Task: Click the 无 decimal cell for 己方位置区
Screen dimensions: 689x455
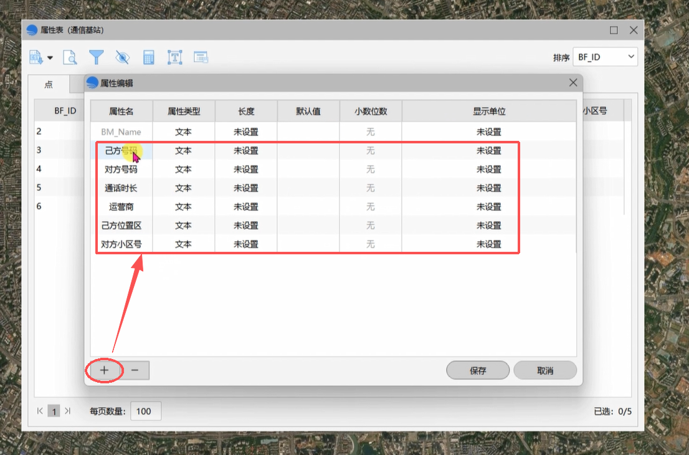Action: pos(371,226)
